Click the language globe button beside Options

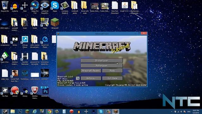pos(78,78)
